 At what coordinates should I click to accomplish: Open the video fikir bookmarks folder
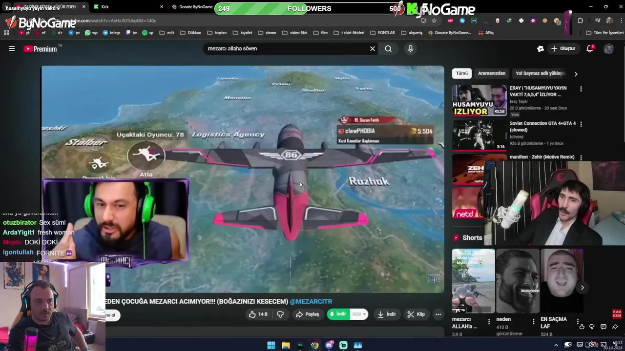294,33
